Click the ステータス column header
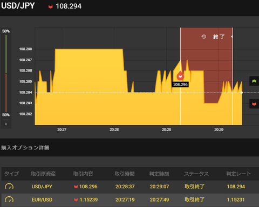 [196, 174]
